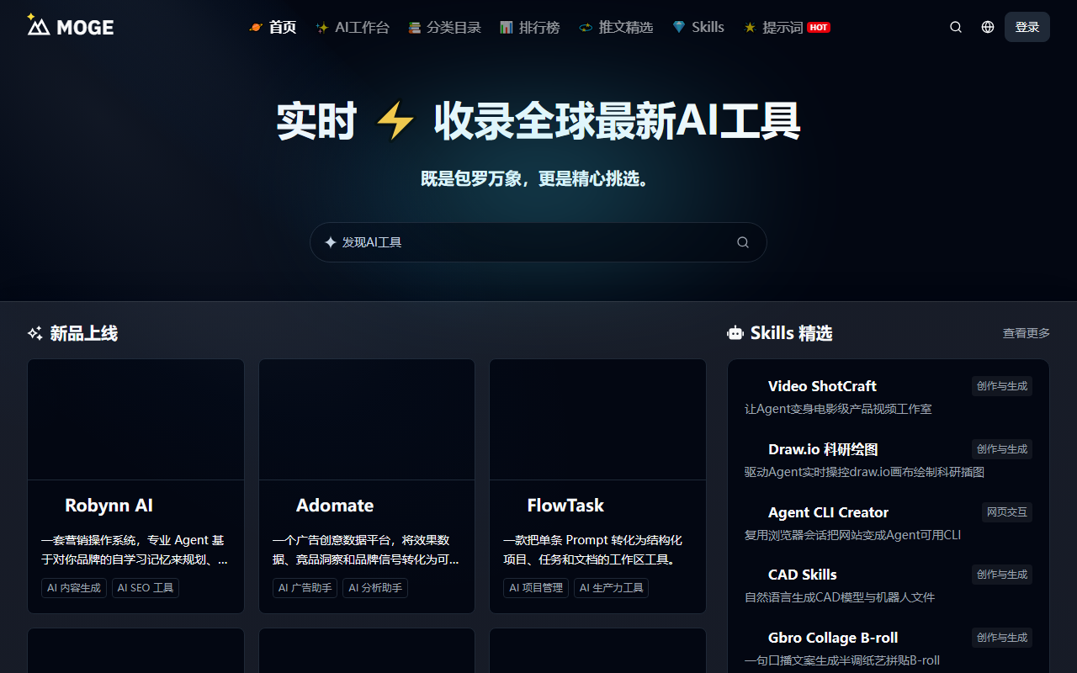The image size is (1077, 673).
Task: Focus the 发现AI工具 search field
Action: 538,242
